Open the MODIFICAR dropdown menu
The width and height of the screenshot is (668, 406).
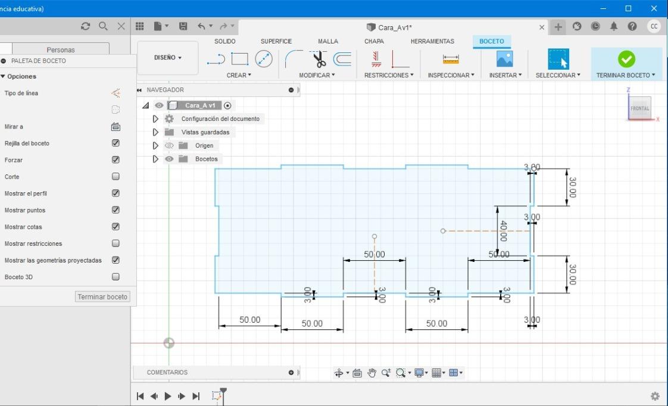(317, 75)
